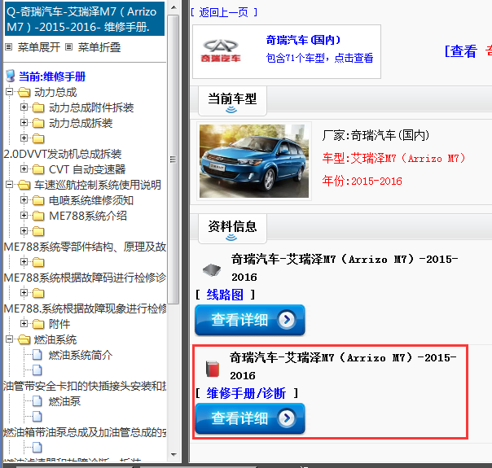492x468 pixels.
Task: Click the arrow icon on 维修手册 查看详细 button
Action: pyautogui.click(x=287, y=418)
